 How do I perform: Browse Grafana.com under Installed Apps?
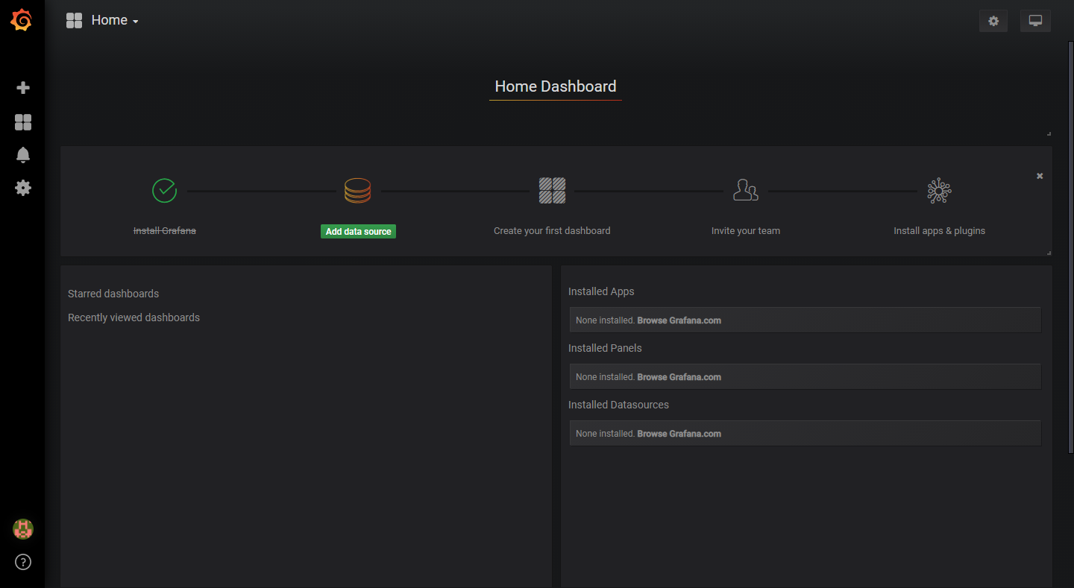pos(679,320)
